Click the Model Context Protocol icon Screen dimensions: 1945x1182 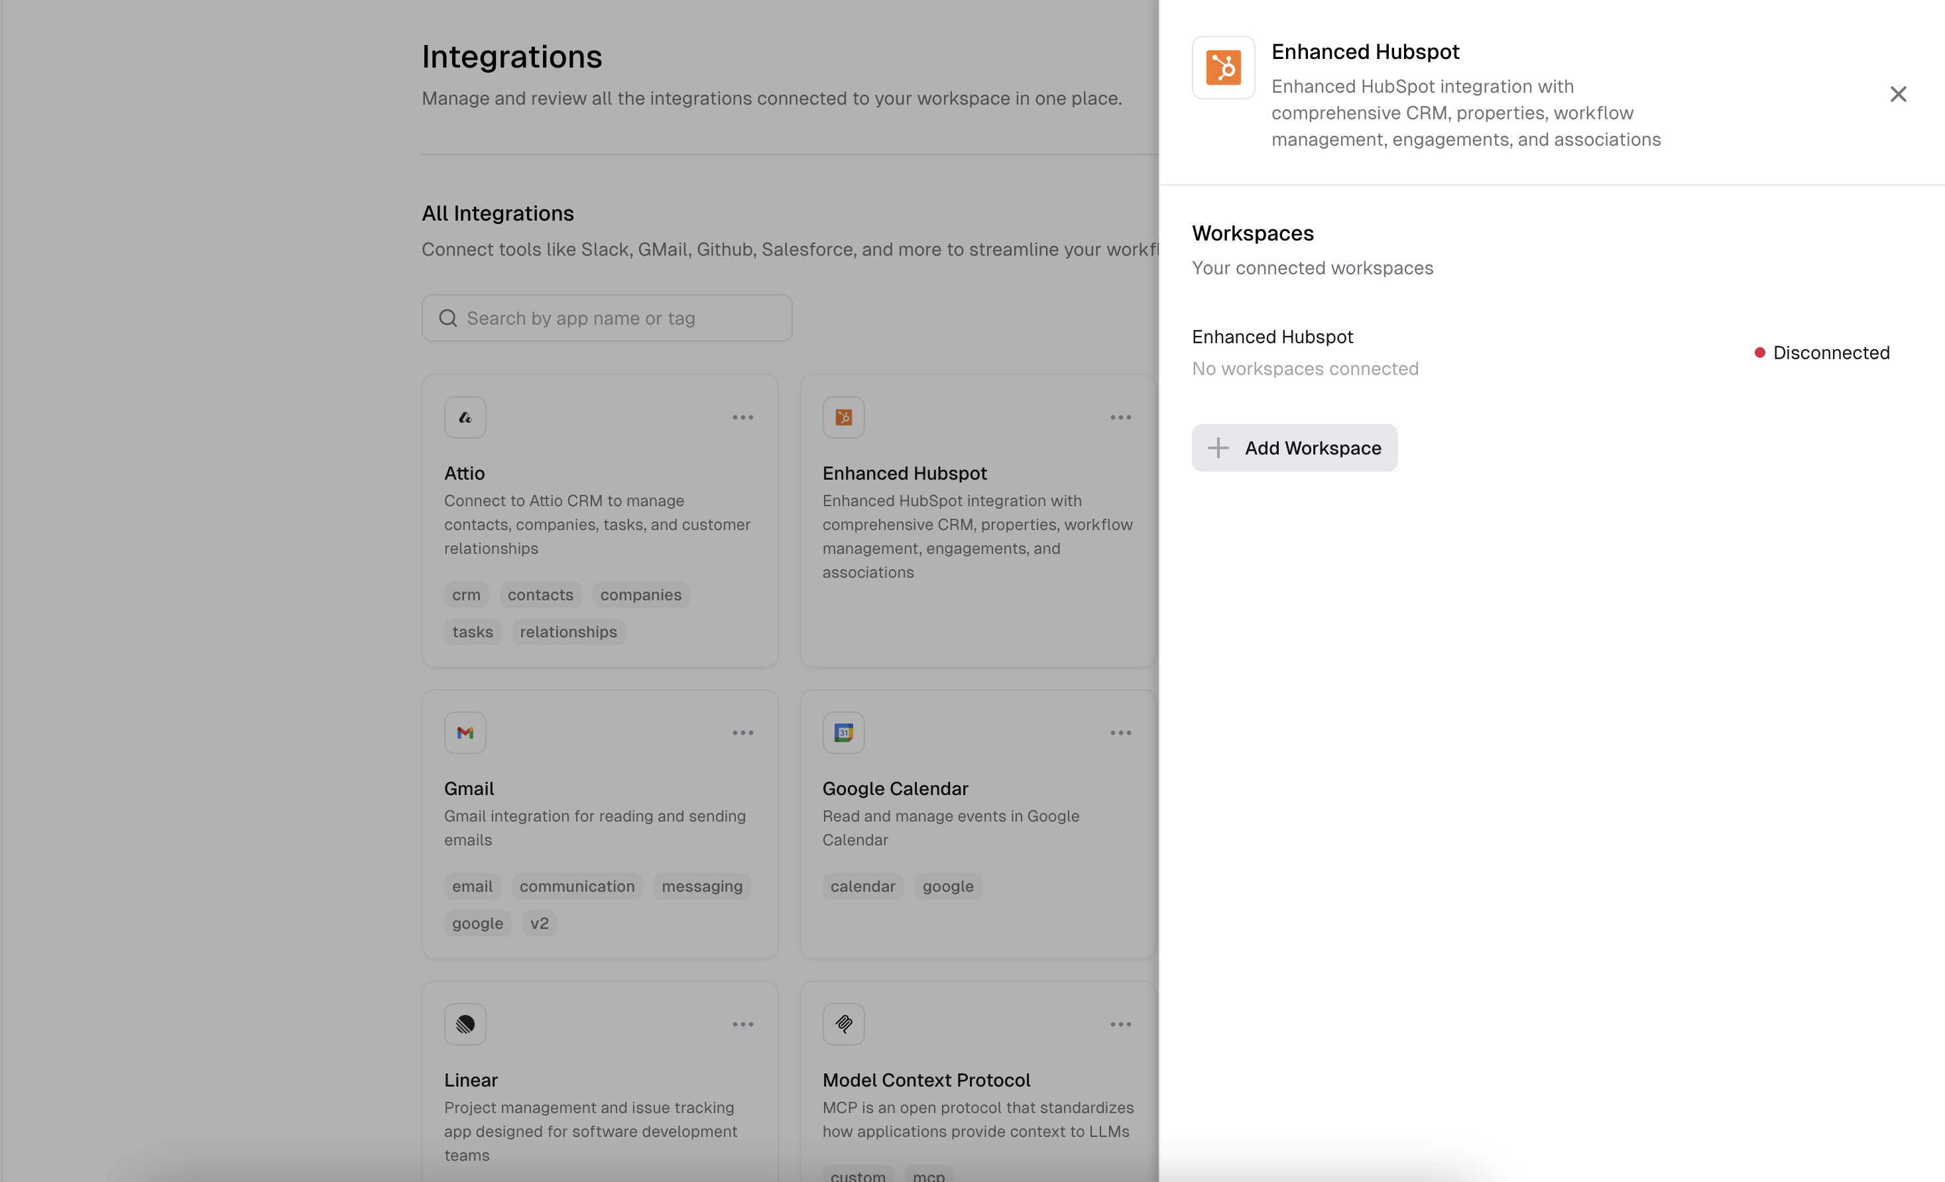tap(843, 1024)
